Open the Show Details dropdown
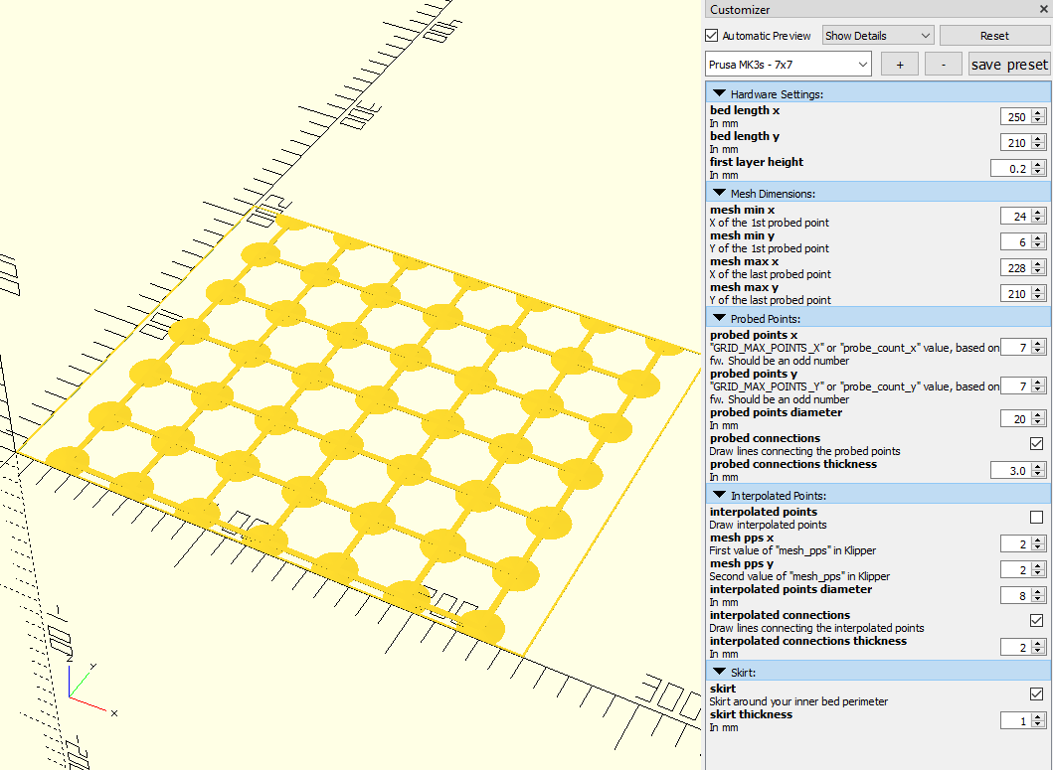Image resolution: width=1053 pixels, height=770 pixels. point(877,36)
